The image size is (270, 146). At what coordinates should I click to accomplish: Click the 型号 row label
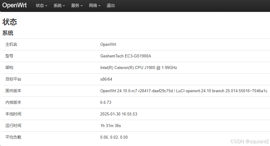[x=9, y=56]
